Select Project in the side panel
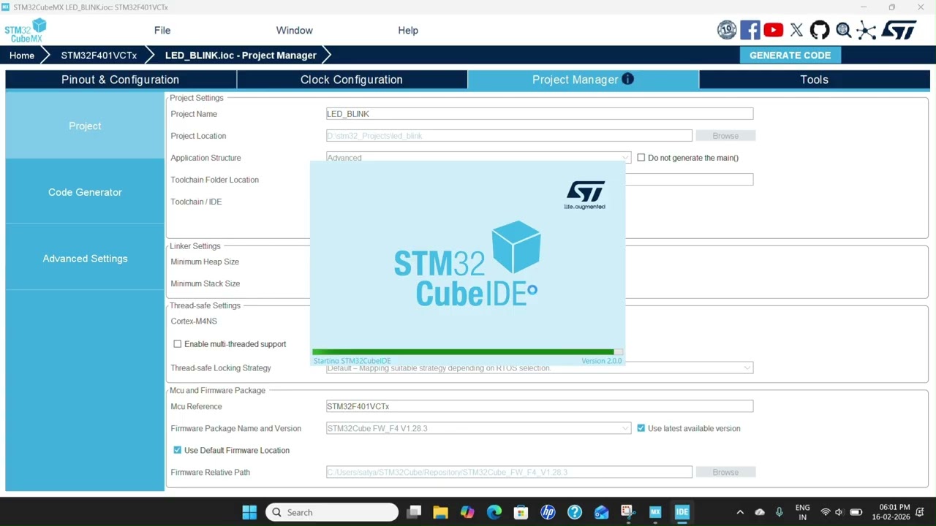Screen dimensions: 936x526 (x=85, y=126)
